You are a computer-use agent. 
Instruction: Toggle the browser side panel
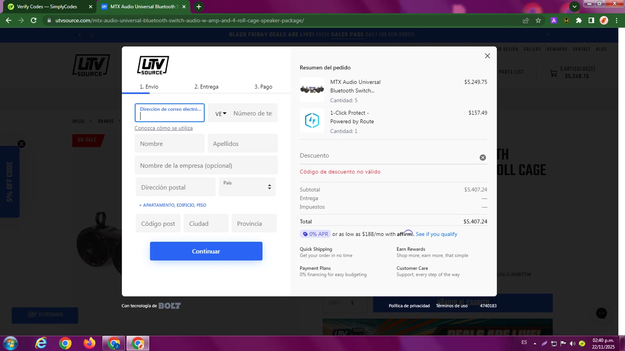coord(591,20)
